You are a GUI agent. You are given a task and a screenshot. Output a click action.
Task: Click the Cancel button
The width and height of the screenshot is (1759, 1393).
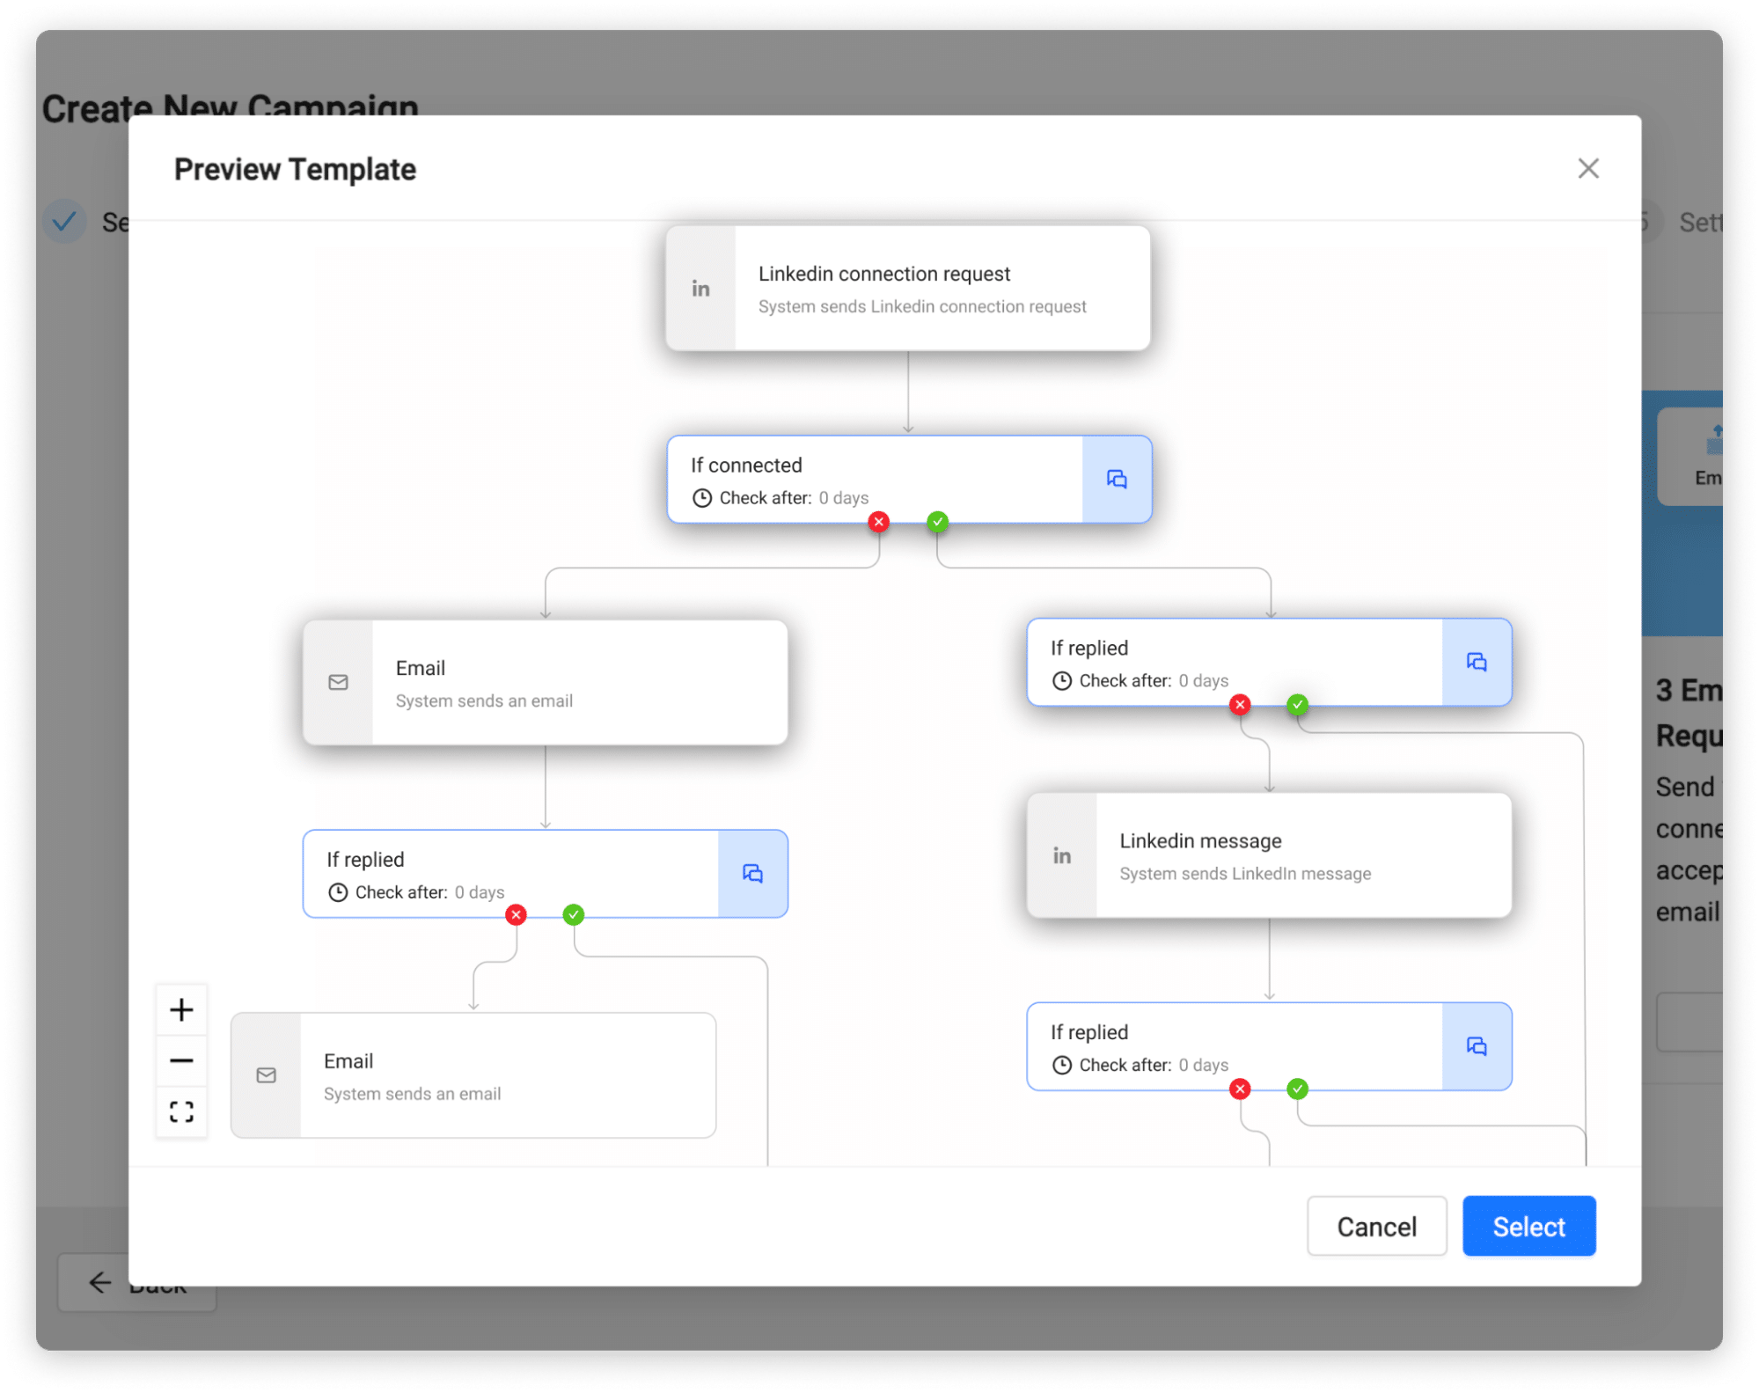click(1376, 1226)
